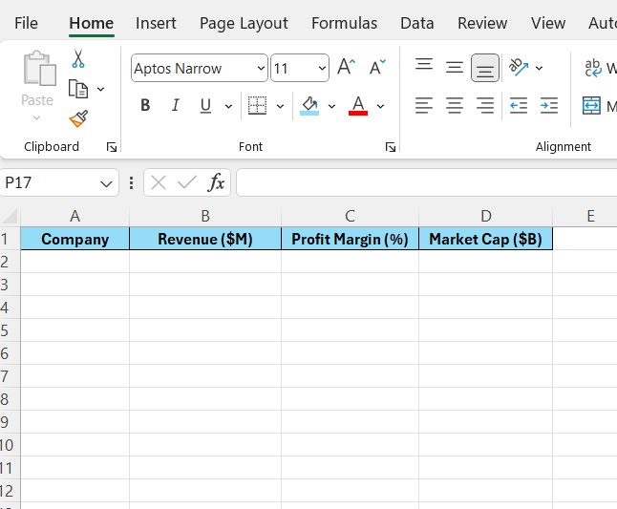The width and height of the screenshot is (617, 509).
Task: Expand the font color palette arrow
Action: tap(380, 106)
